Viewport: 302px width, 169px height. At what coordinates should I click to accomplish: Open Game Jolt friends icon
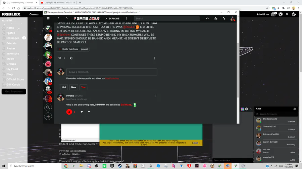[216, 19]
